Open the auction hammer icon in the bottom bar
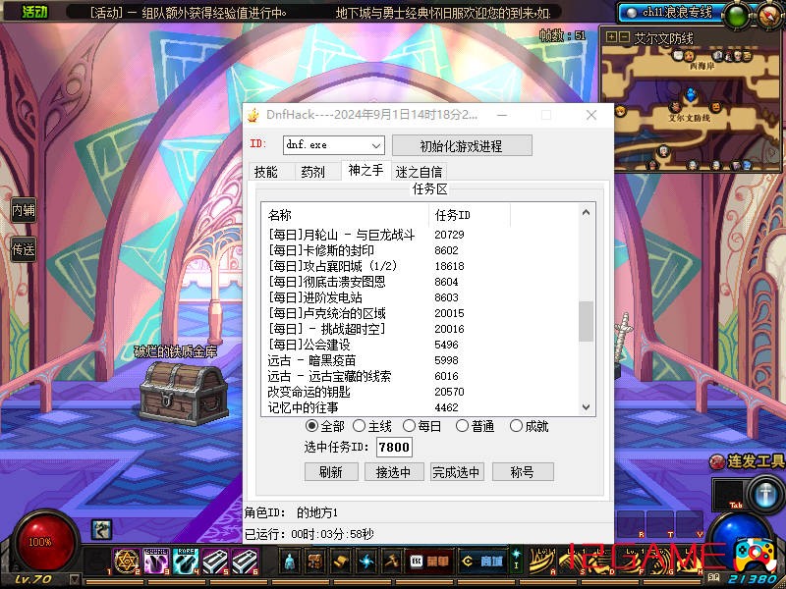The width and height of the screenshot is (786, 589). point(392,562)
